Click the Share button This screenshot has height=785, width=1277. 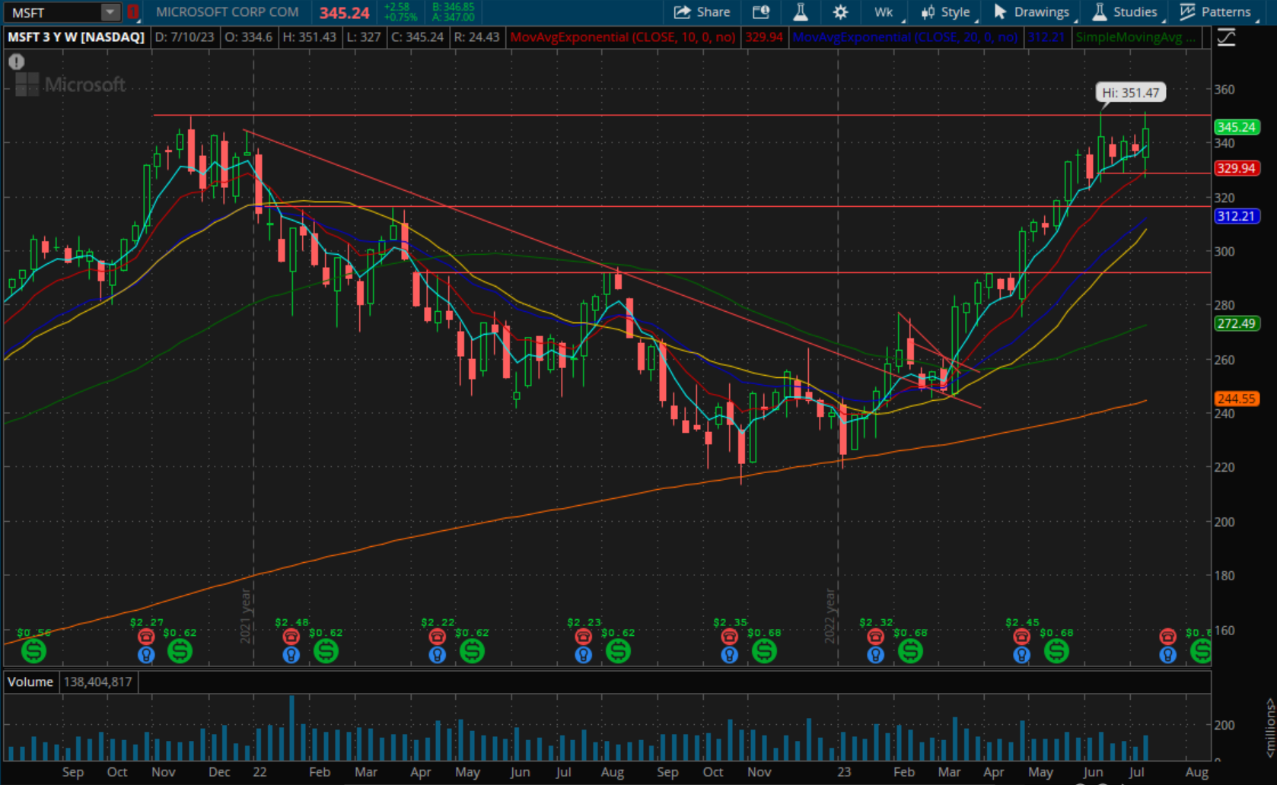pos(702,12)
